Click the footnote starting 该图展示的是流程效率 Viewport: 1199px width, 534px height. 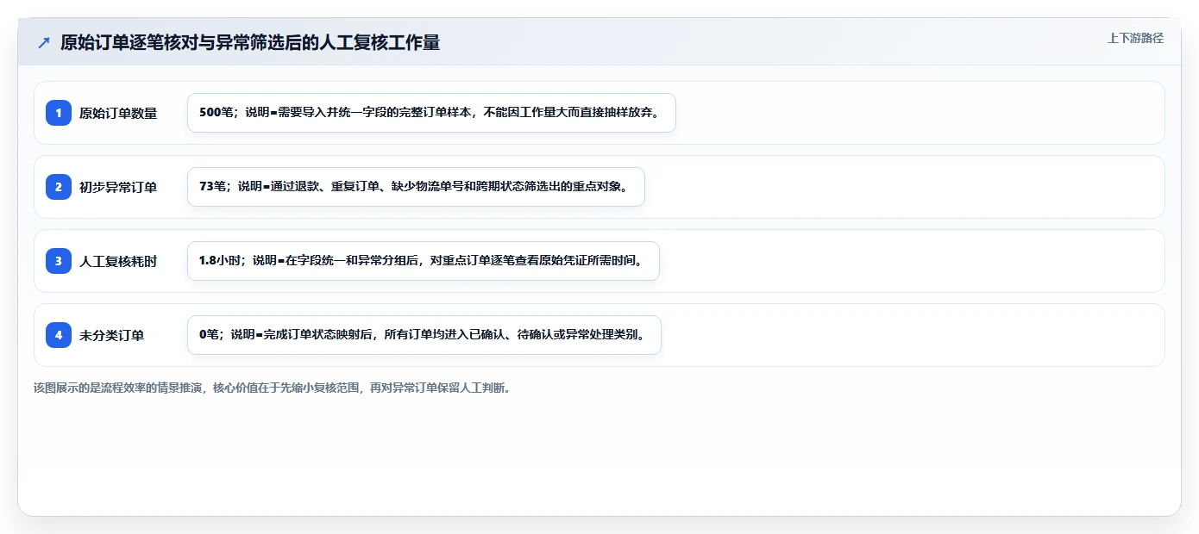pyautogui.click(x=273, y=388)
